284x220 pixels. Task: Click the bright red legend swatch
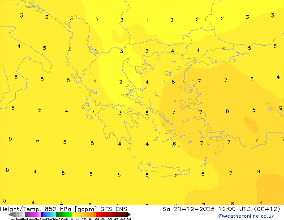click(98, 214)
